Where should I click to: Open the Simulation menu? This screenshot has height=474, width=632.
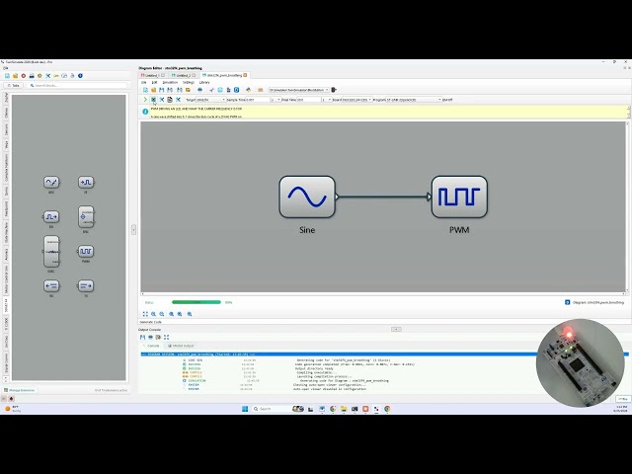click(170, 82)
